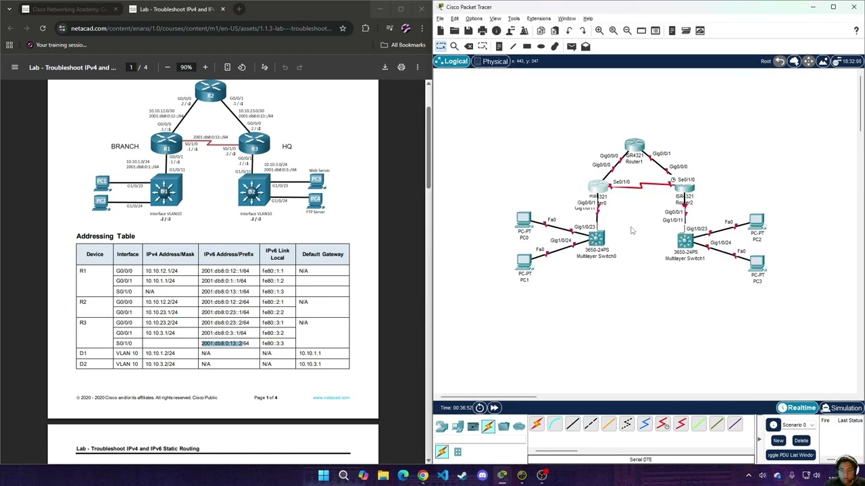Screen dimensions: 865x486
Task: Click Delete scenario button
Action: click(801, 441)
